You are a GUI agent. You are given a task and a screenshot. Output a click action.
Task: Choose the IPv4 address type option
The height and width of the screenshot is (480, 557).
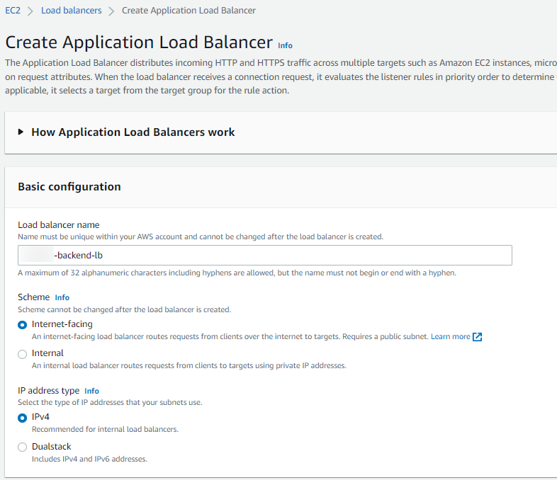(x=23, y=418)
